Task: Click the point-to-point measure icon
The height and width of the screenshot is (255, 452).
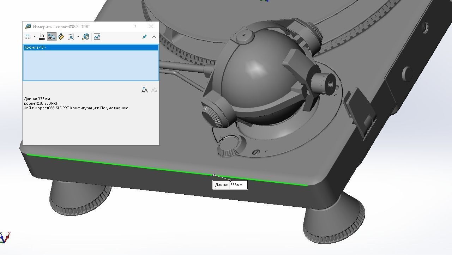Action: pos(61,37)
